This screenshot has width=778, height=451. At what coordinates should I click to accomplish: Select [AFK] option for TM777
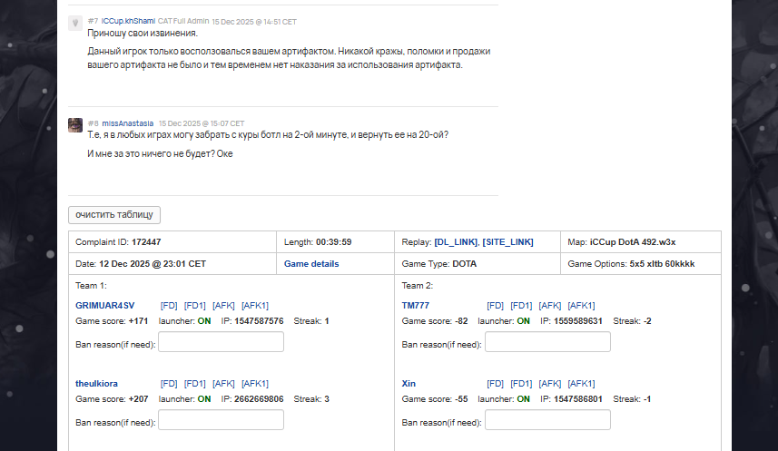coord(549,306)
